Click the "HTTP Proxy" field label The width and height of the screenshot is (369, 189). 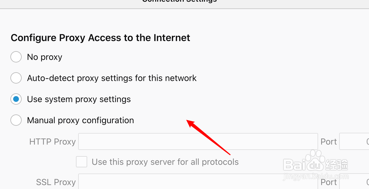(x=52, y=142)
